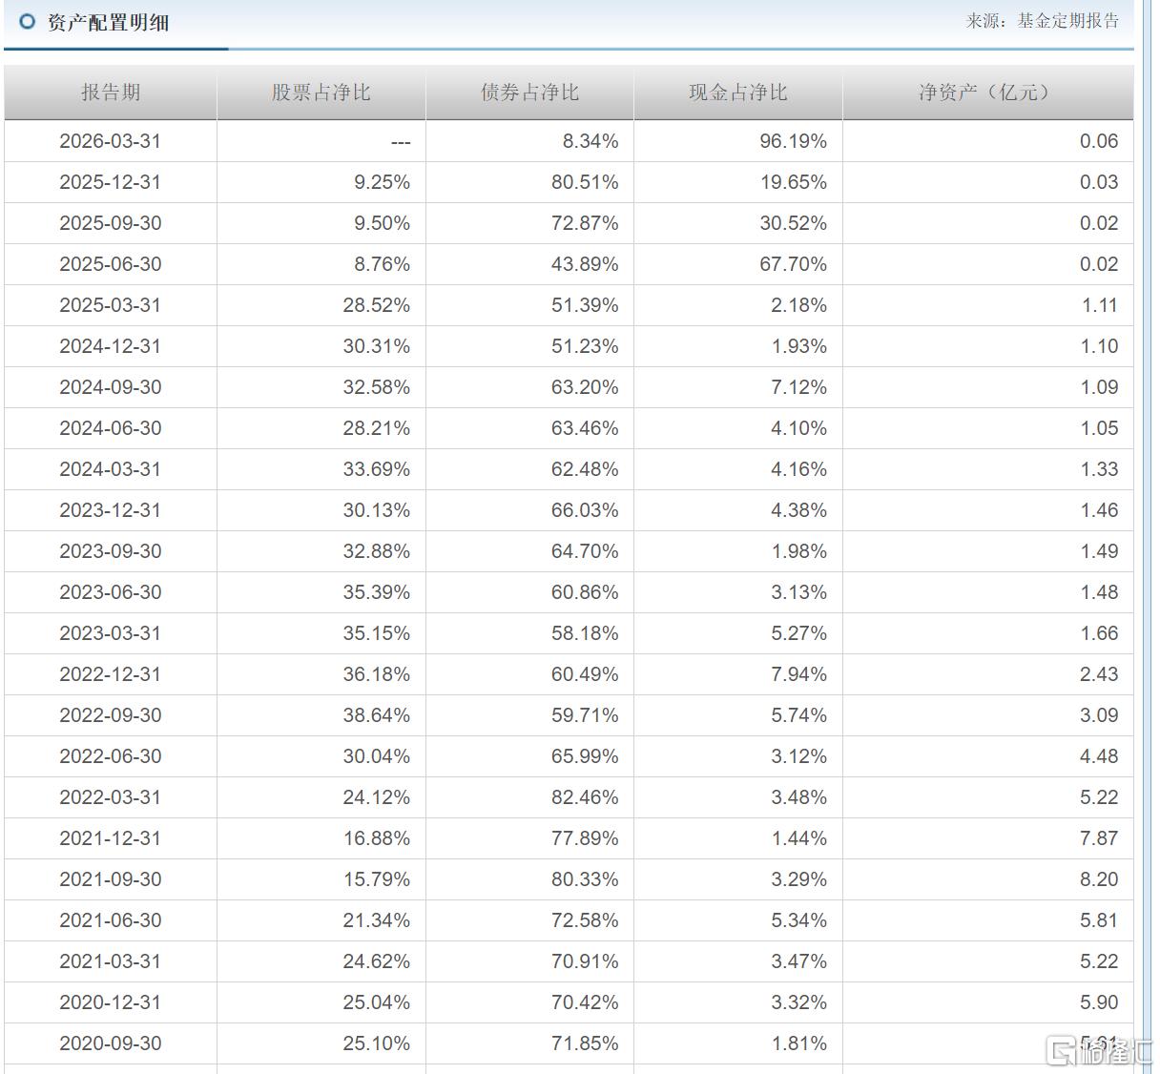
Task: Select the 资产配置明细 section tab
Action: click(108, 22)
